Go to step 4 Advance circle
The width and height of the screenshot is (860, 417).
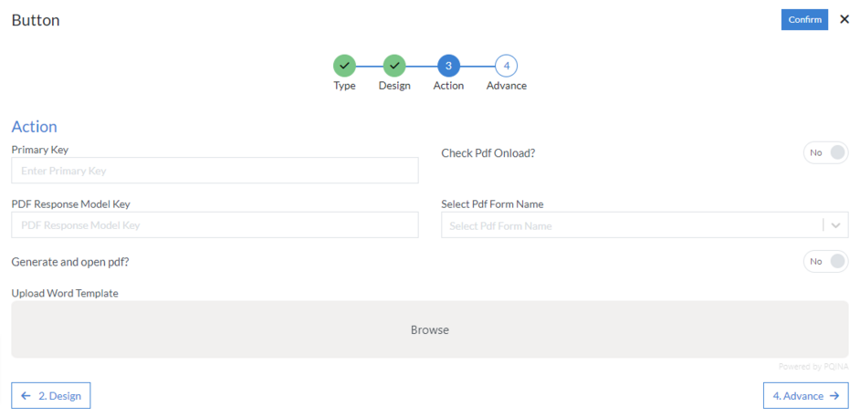[506, 66]
